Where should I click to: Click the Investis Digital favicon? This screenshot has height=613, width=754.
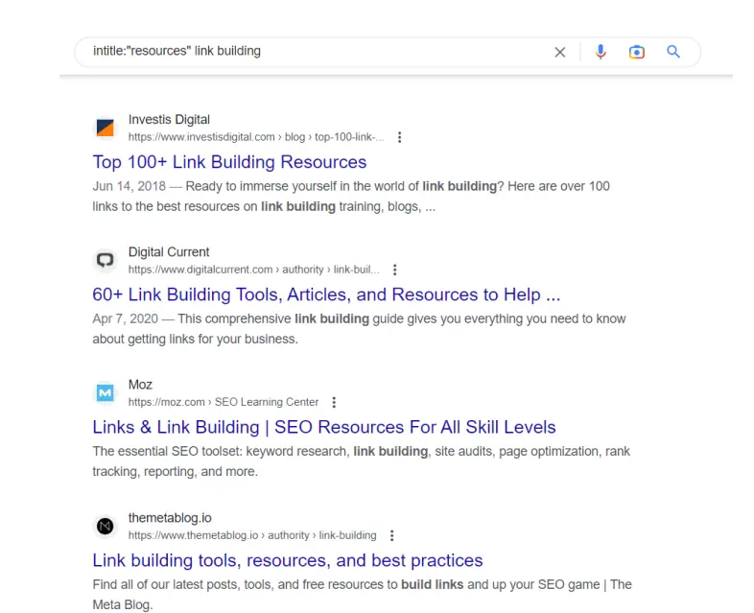click(106, 128)
